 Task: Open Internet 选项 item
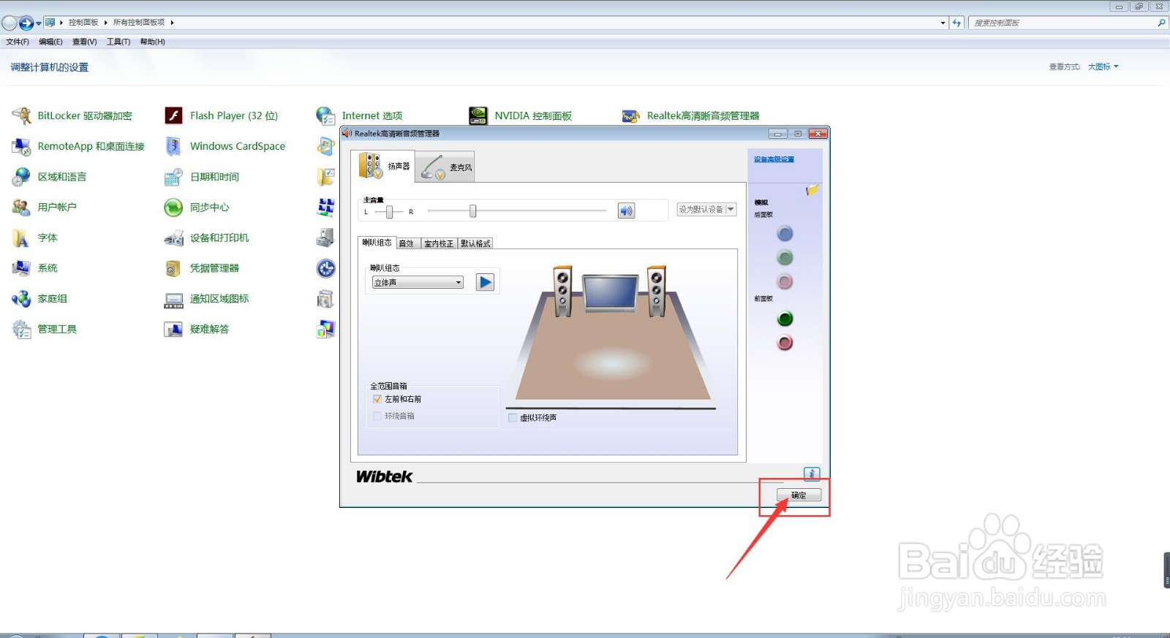(x=359, y=115)
